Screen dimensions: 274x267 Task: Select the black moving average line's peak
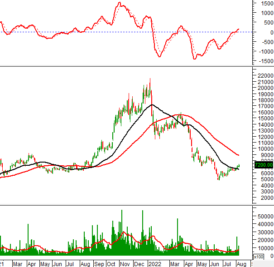pos(152,105)
